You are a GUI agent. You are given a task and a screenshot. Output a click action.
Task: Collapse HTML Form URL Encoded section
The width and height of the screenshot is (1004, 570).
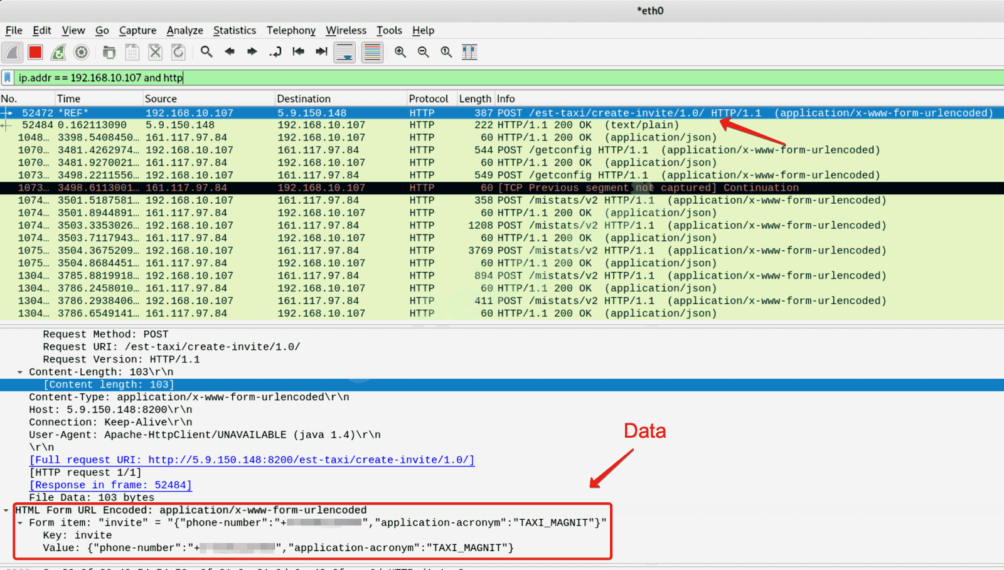pyautogui.click(x=6, y=510)
